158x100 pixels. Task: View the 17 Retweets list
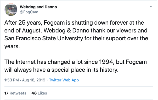pos(15,93)
